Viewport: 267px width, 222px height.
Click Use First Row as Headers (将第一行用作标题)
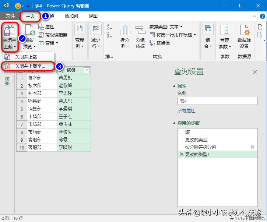173,35
